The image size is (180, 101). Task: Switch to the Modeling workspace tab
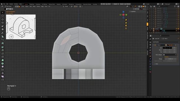pyautogui.click(x=32, y=4)
